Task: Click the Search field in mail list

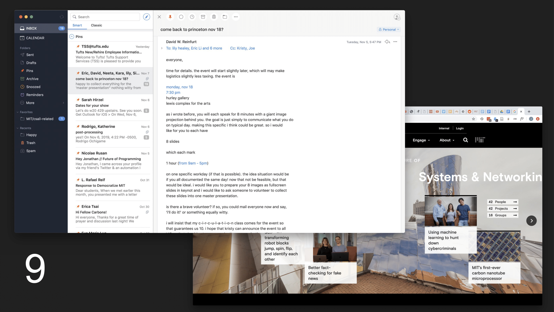Action: point(105,17)
